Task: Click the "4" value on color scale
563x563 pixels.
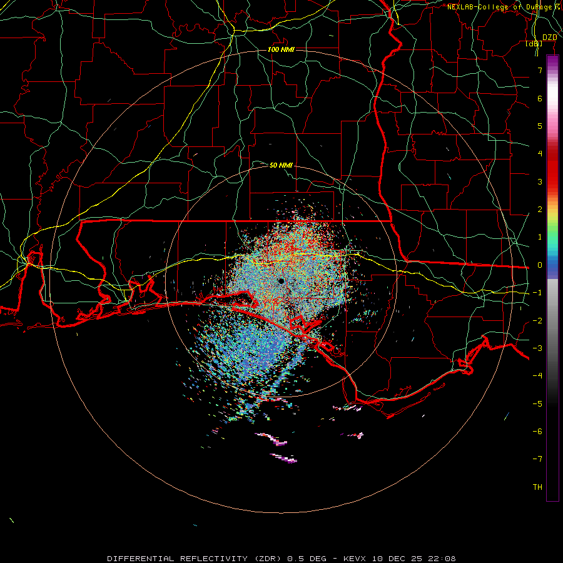Action: pos(540,153)
